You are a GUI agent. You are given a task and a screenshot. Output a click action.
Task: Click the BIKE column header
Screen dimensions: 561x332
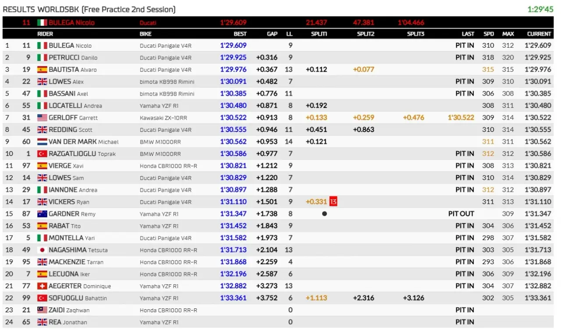(146, 34)
